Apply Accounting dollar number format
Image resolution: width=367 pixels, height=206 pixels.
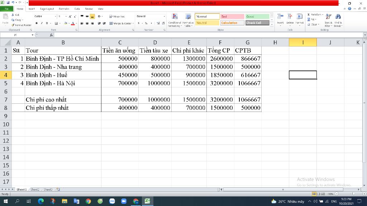pyautogui.click(x=139, y=23)
